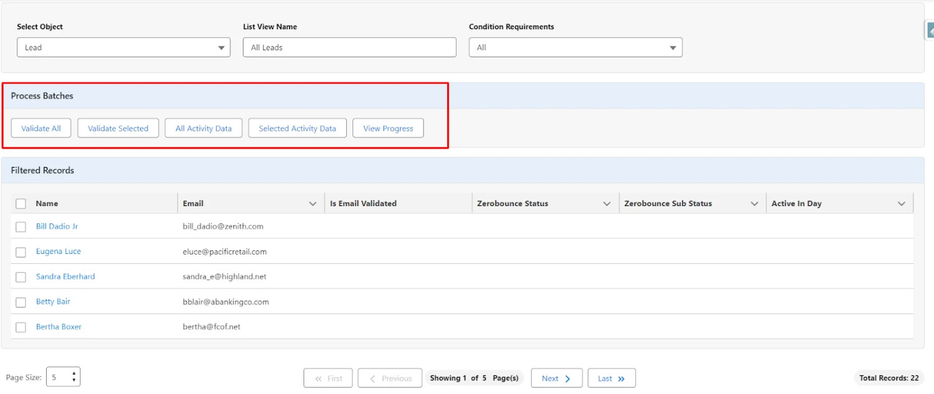Viewport: 934px width, 394px height.
Task: Open the Condition Requirements dropdown showing All
Action: pyautogui.click(x=672, y=47)
